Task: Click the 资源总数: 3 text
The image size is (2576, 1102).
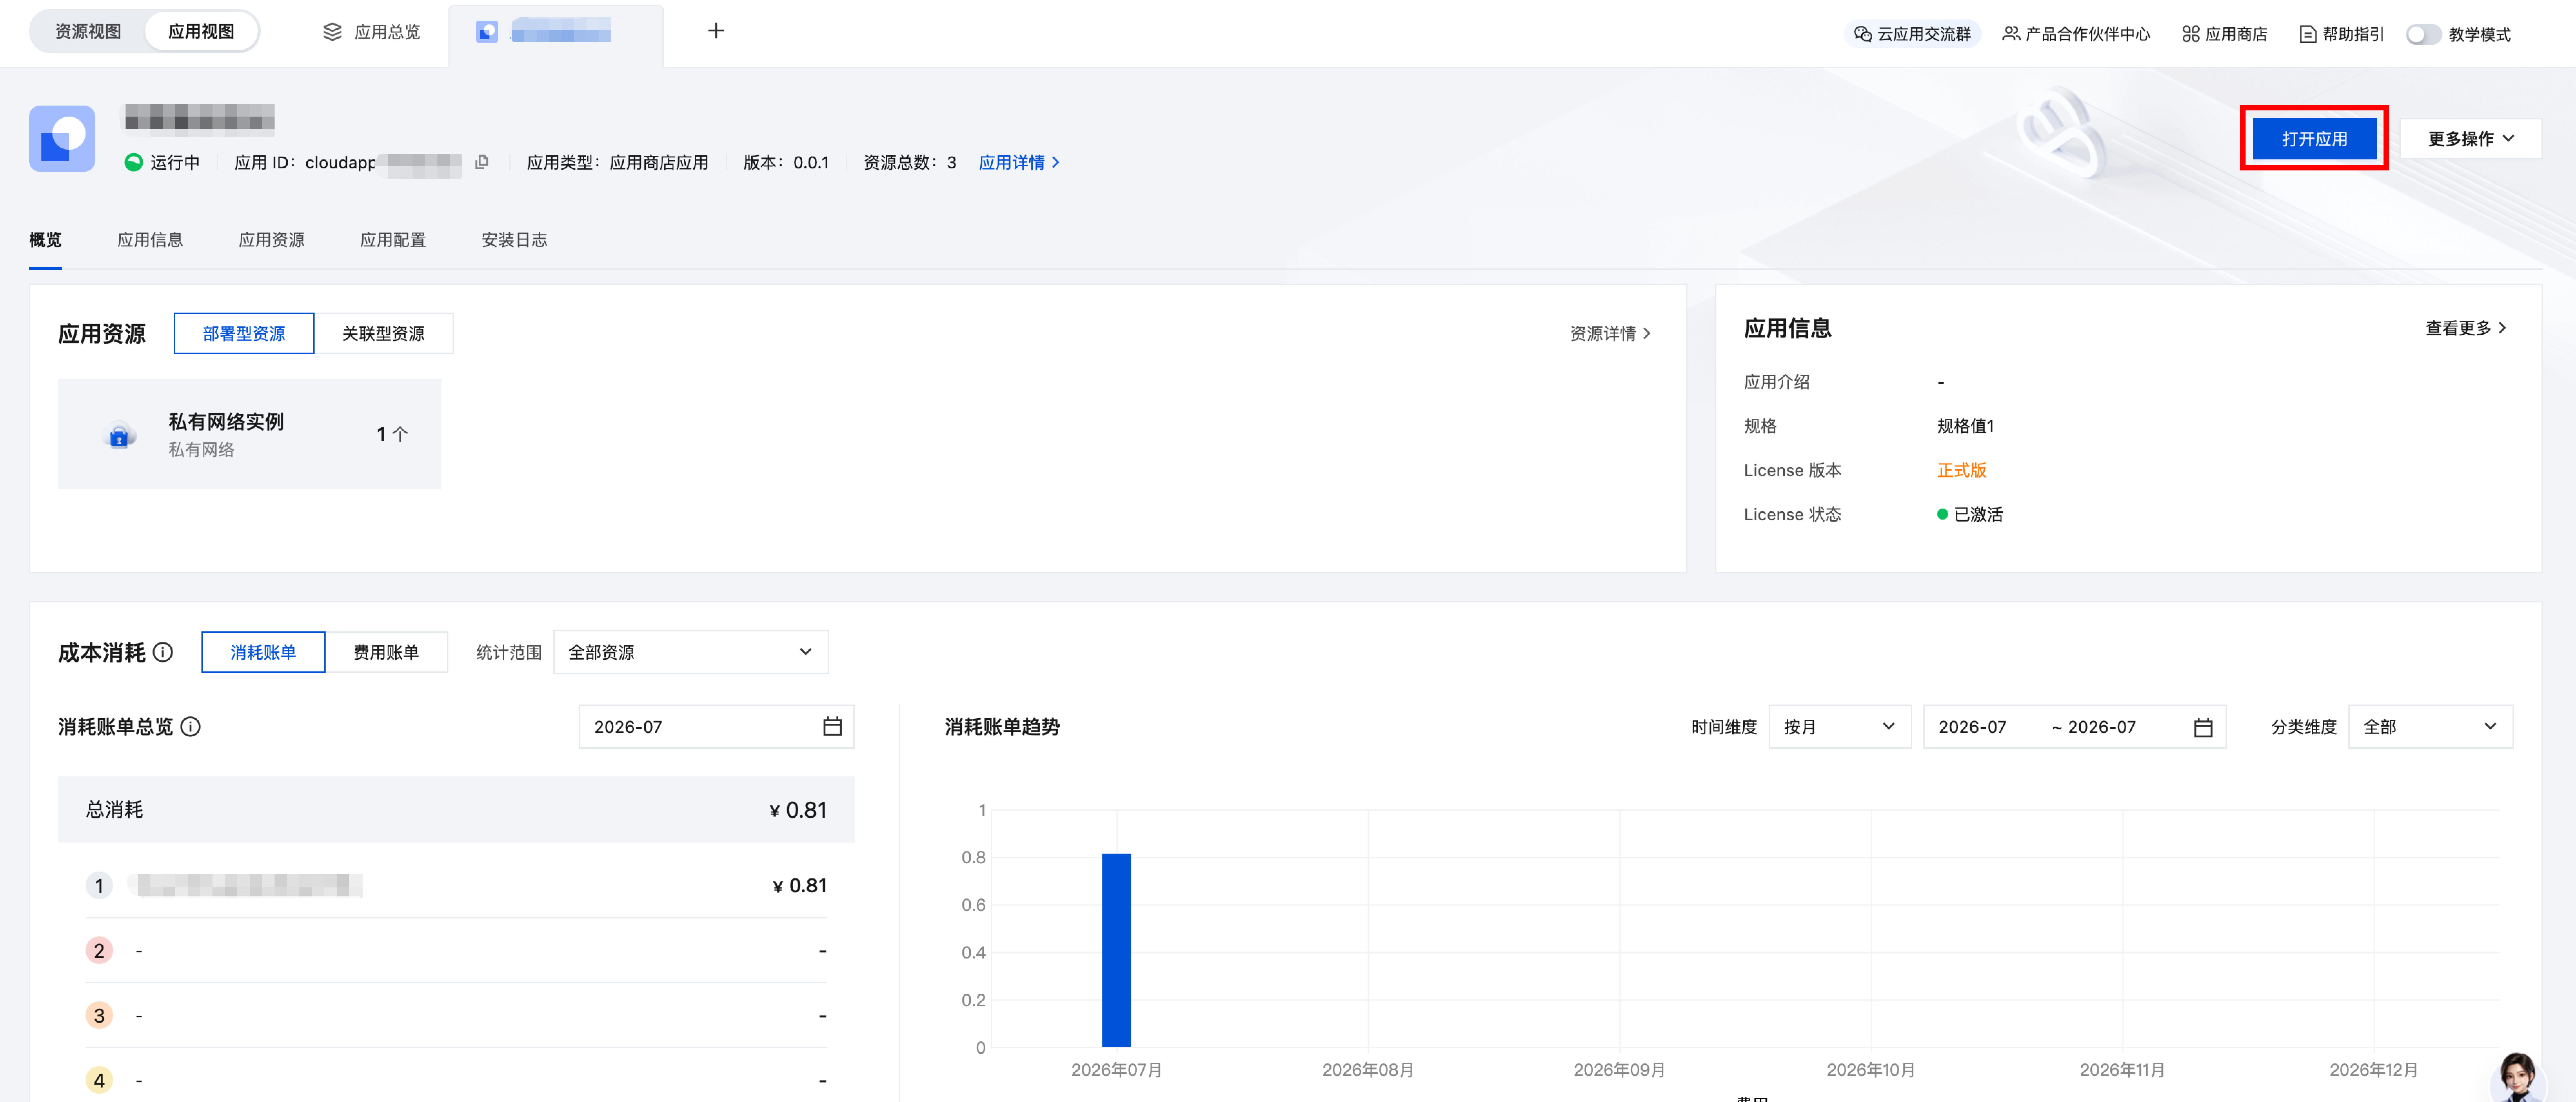Action: (910, 162)
